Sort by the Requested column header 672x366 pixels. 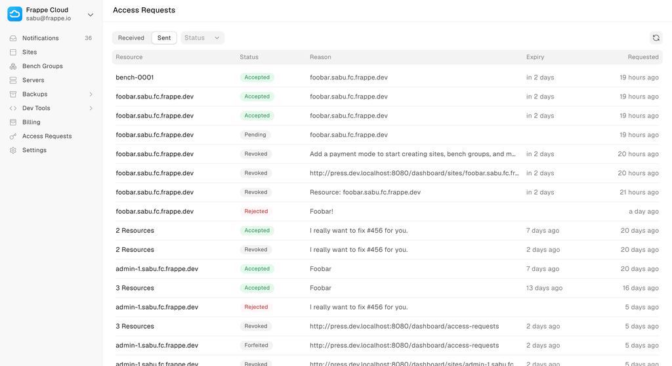click(642, 57)
